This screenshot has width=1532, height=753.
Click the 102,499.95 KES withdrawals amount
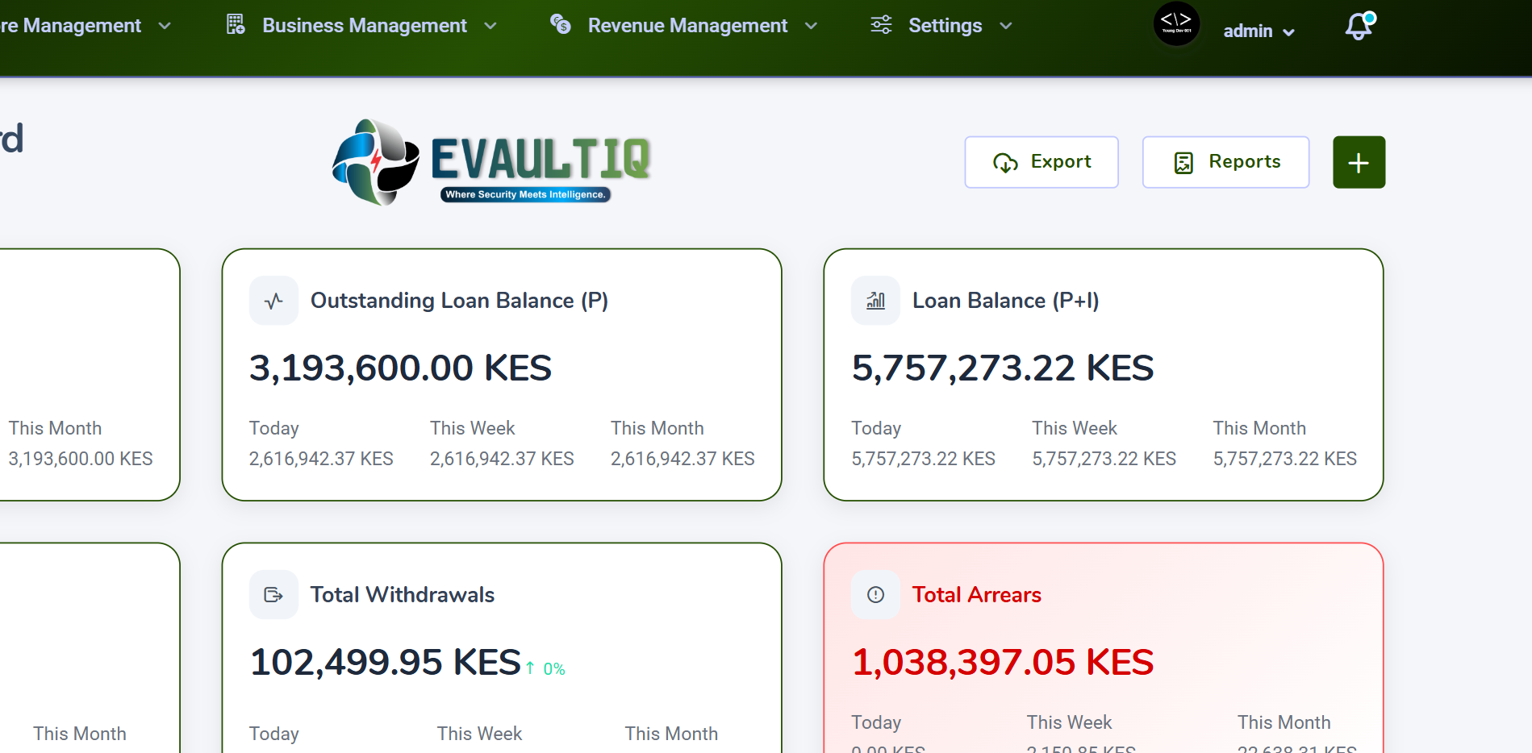click(x=386, y=662)
